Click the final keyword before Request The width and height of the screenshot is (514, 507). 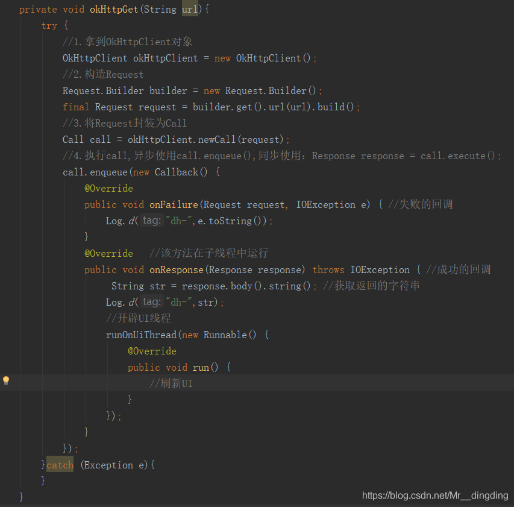pos(76,107)
